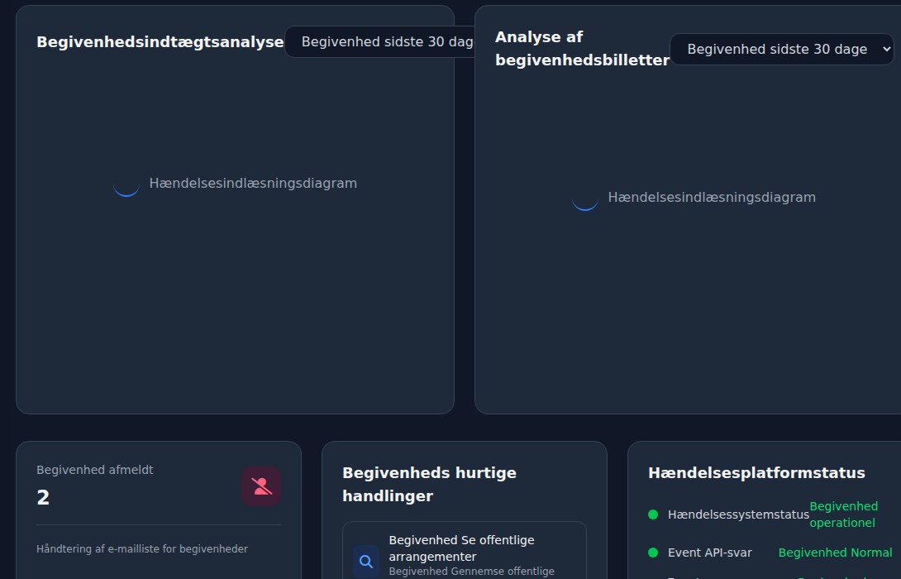Click the Begivenhedsindtægtsanalyse heading
Screen dimensions: 901x579
click(160, 42)
